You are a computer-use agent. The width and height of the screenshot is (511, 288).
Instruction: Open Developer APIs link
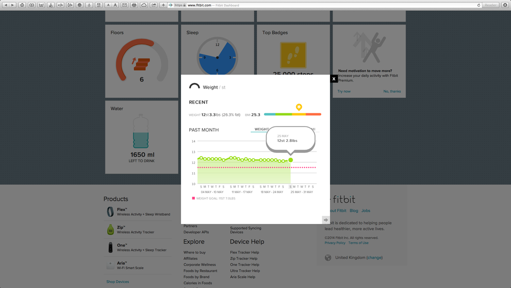pos(196,232)
